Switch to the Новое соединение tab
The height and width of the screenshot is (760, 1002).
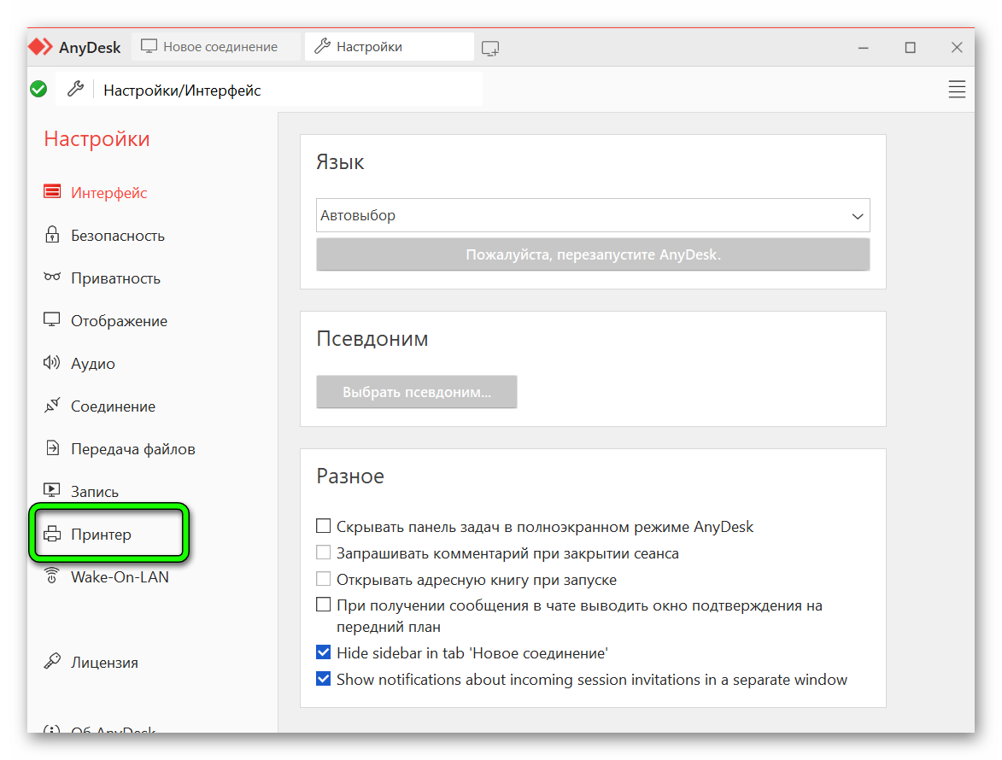[215, 47]
